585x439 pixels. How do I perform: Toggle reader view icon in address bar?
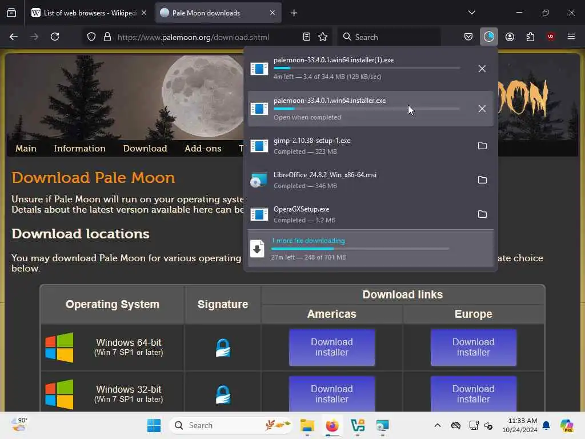coord(307,37)
